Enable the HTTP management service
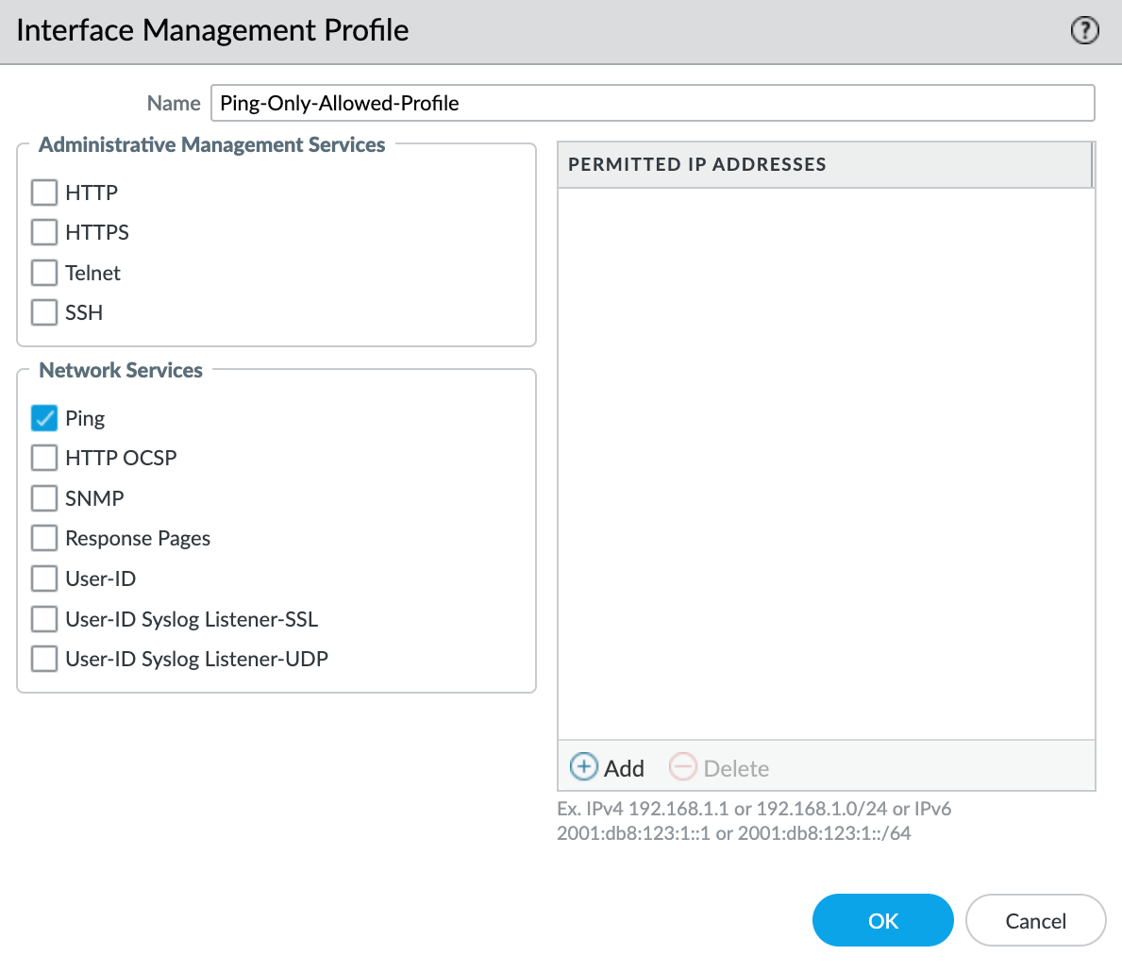 43,192
